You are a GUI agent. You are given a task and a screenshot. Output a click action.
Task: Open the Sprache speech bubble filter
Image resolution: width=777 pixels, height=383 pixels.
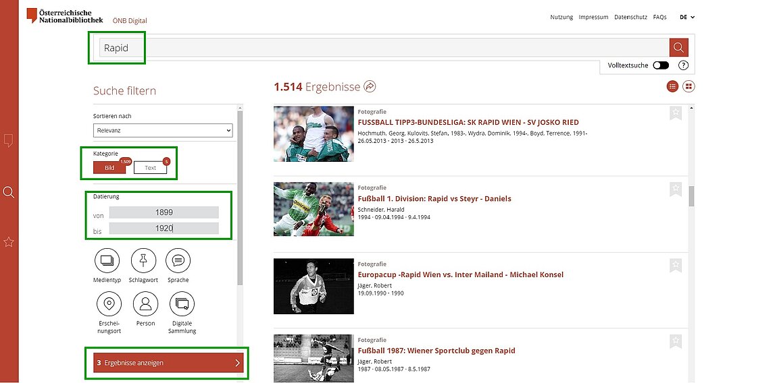tap(178, 260)
